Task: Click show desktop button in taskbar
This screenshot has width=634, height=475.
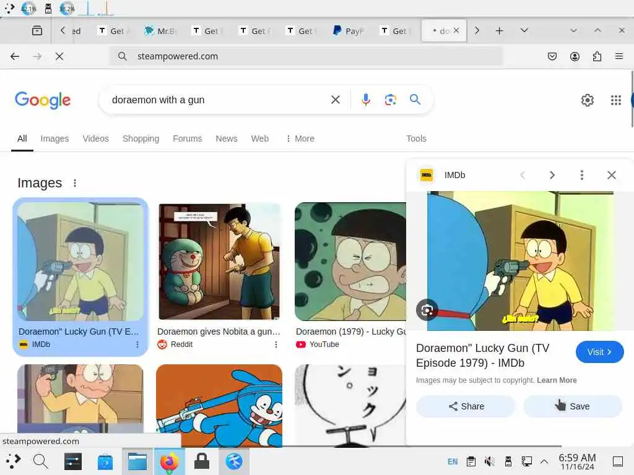Action: 618,461
